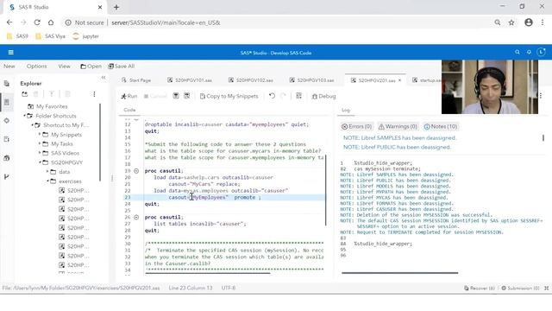Click the Run button
The height and width of the screenshot is (311, 552).
pyautogui.click(x=129, y=96)
